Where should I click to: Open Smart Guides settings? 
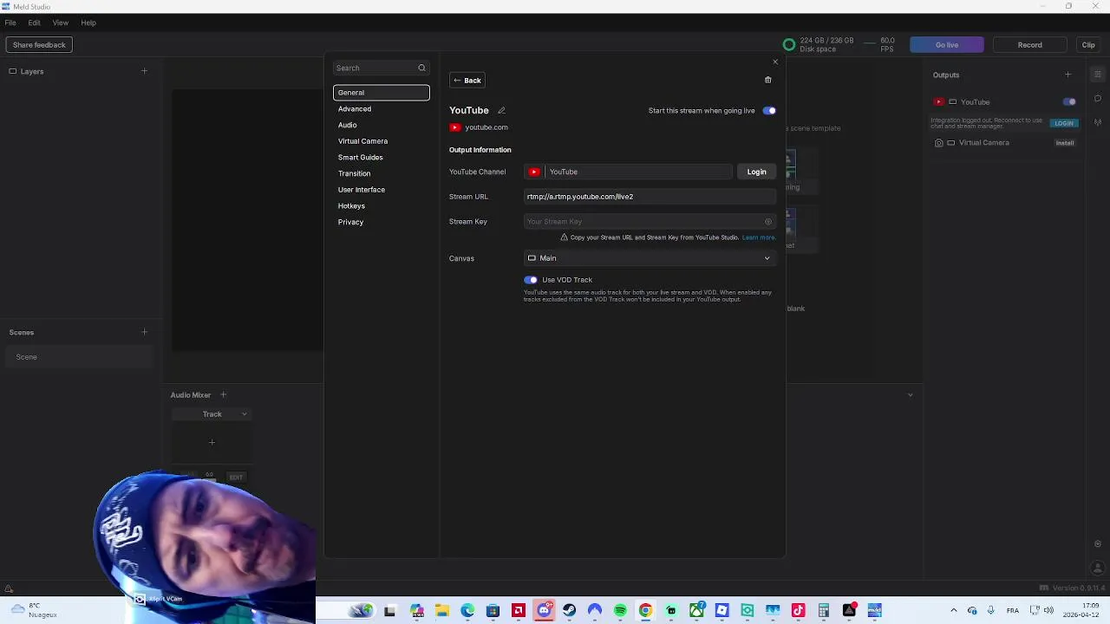pyautogui.click(x=361, y=158)
